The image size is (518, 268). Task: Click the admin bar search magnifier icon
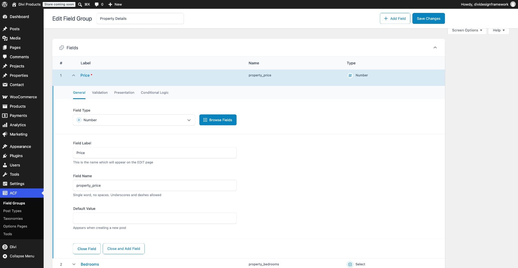point(80,4)
